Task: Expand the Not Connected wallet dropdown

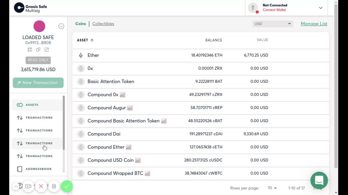Action: pyautogui.click(x=321, y=8)
